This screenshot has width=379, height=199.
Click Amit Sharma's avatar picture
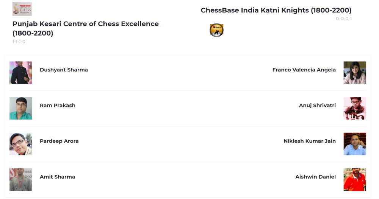pyautogui.click(x=21, y=180)
